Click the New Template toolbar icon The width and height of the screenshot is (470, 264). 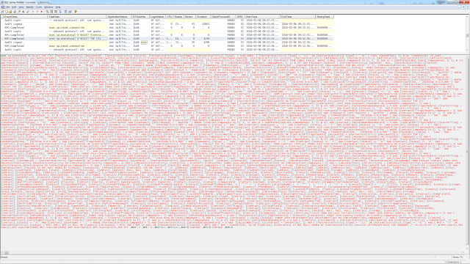7,12
